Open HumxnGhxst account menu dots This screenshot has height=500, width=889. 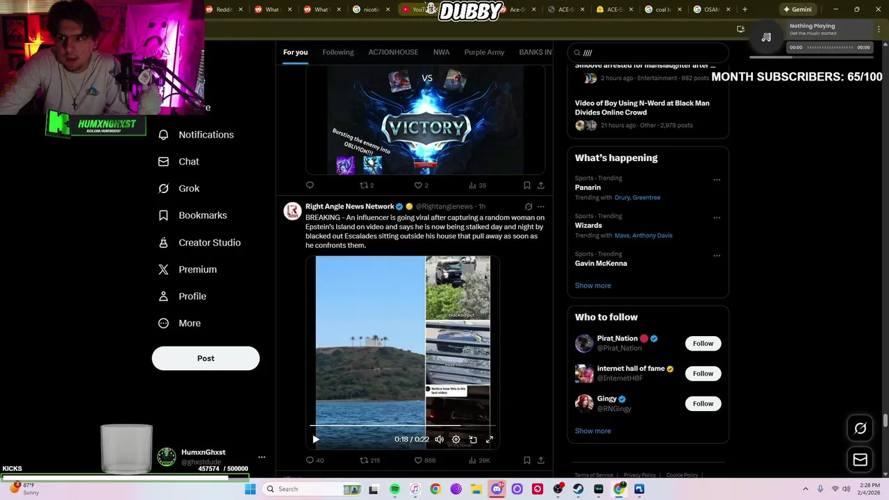262,457
